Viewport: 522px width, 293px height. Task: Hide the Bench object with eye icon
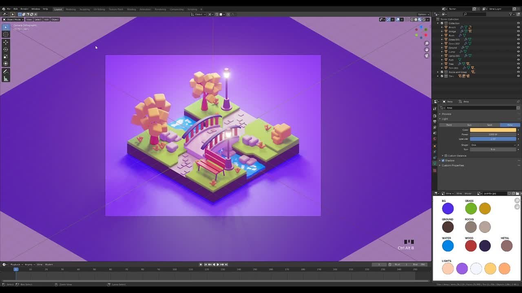(518, 27)
